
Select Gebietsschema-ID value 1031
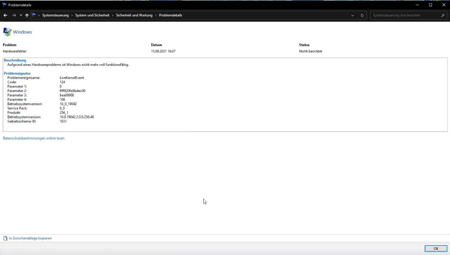[x=63, y=121]
